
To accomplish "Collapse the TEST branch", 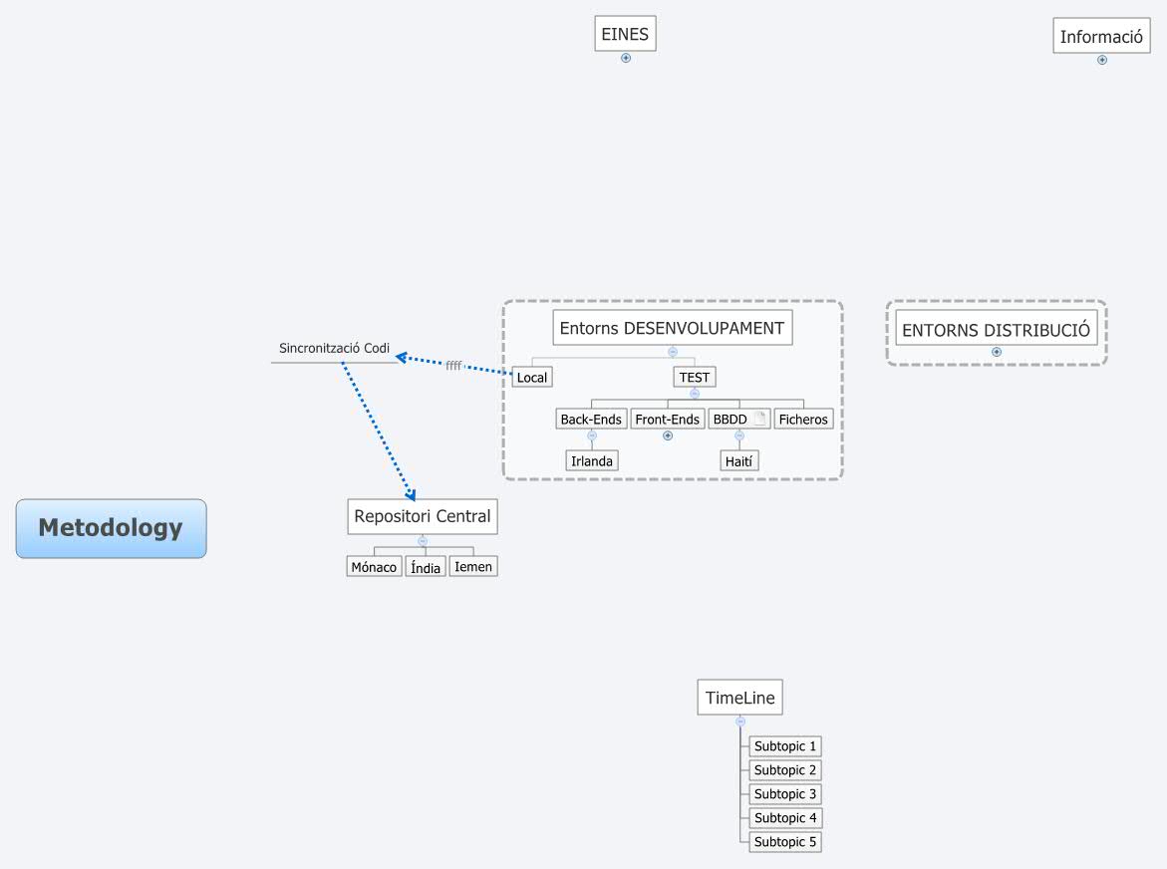I will (x=694, y=393).
